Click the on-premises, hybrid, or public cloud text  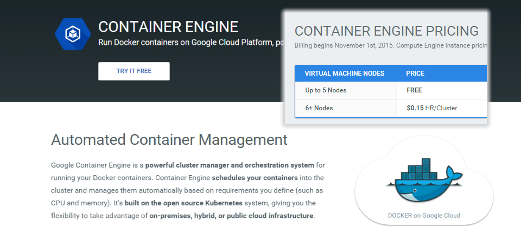click(231, 216)
